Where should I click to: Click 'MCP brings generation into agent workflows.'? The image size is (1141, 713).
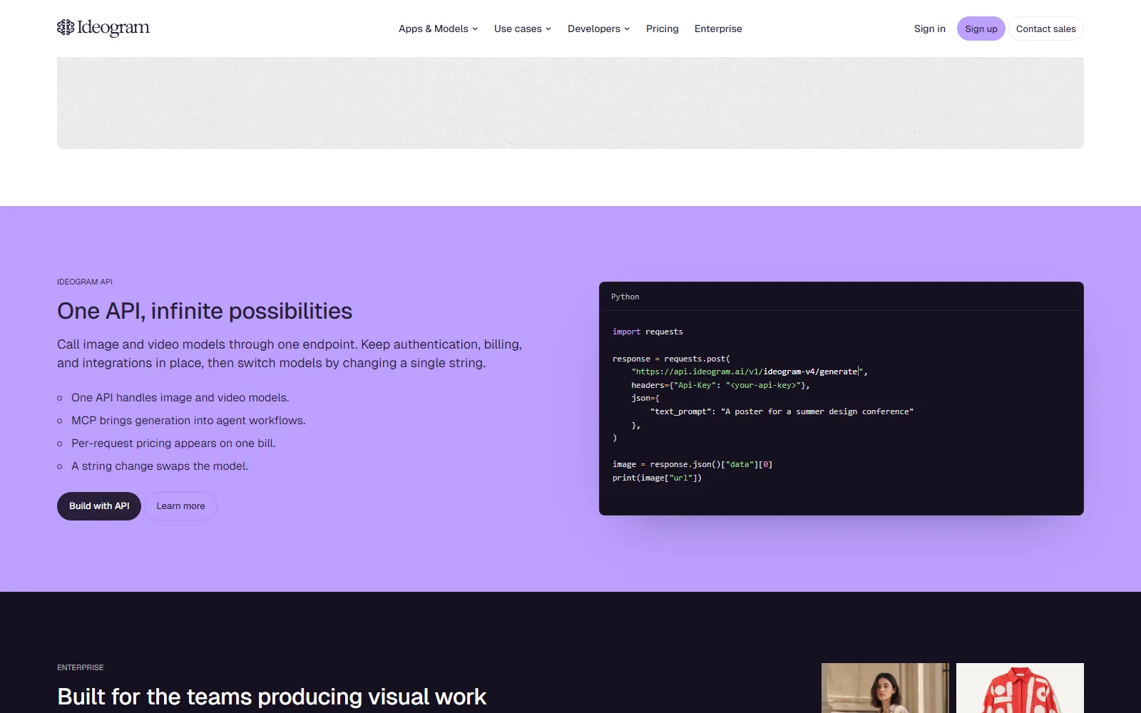[188, 421]
